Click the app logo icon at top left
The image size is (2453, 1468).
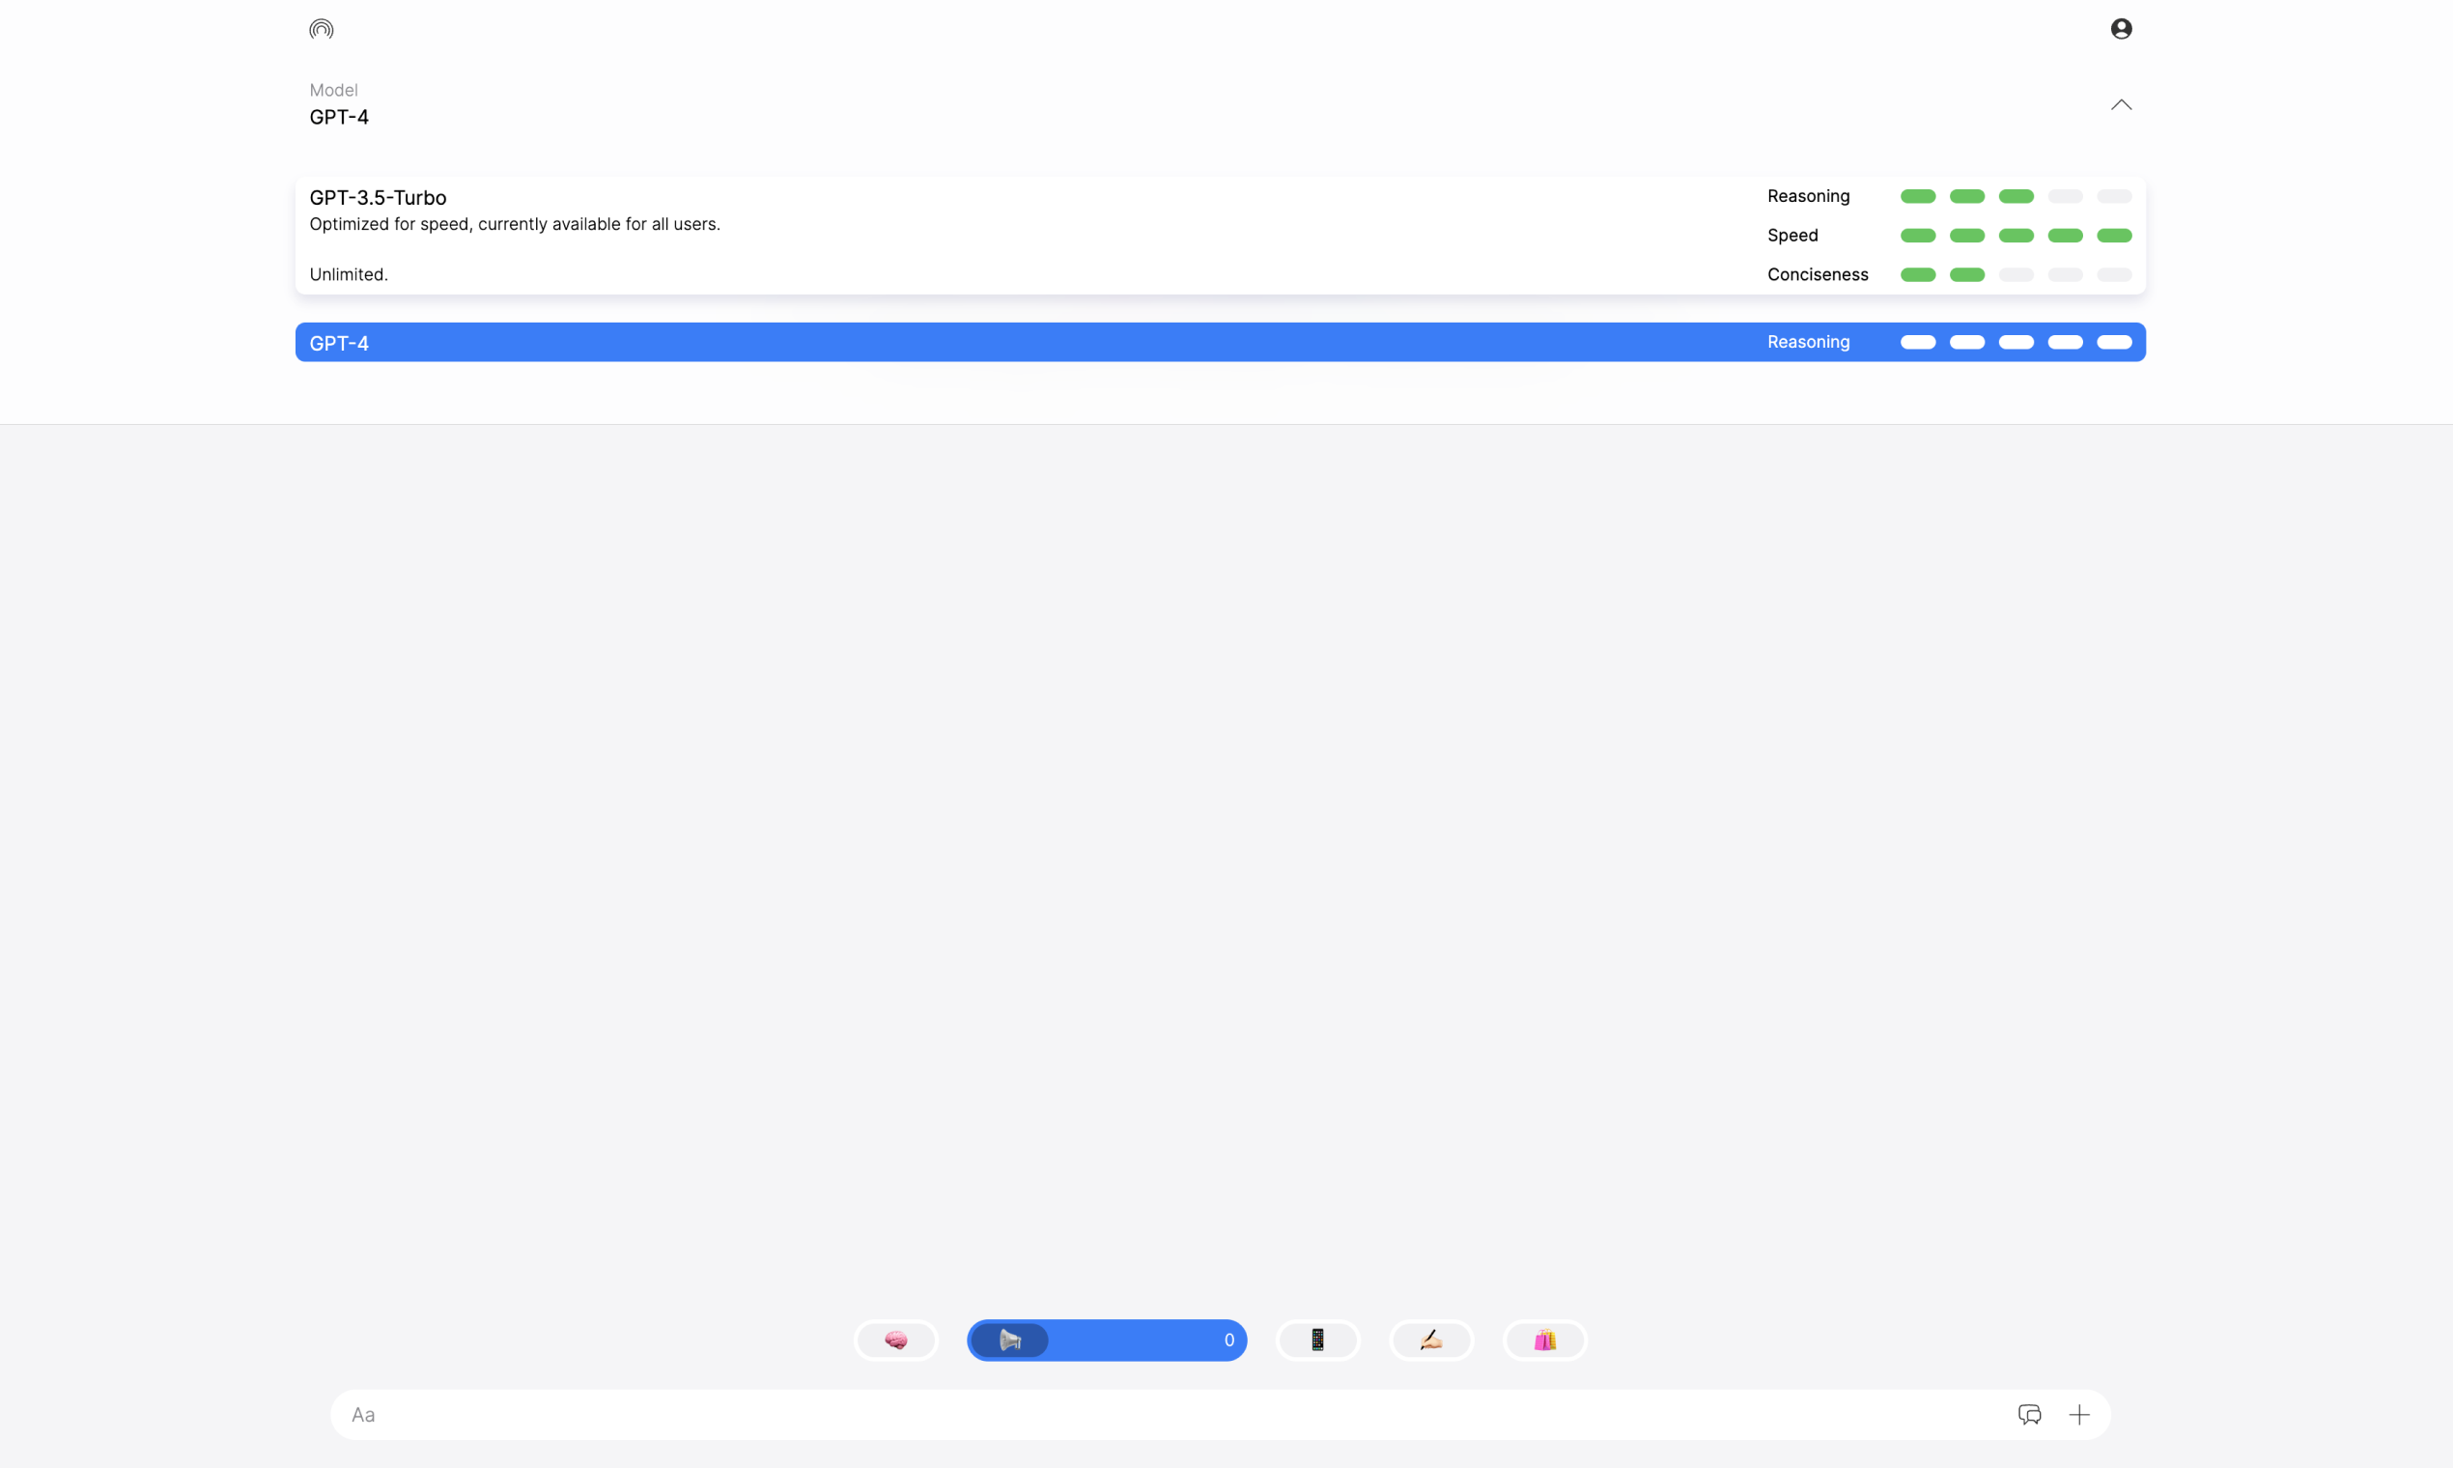322,29
